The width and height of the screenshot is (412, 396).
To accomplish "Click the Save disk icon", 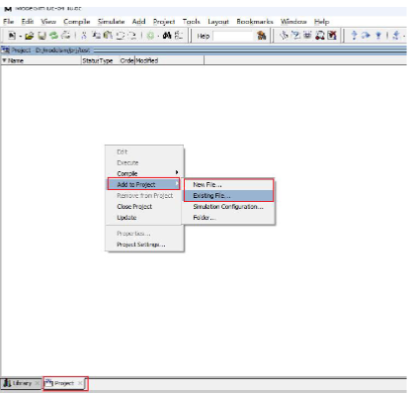I will [41, 36].
